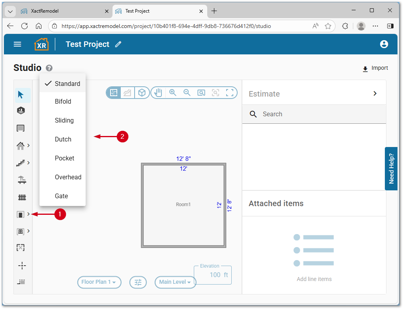The image size is (403, 309).
Task: Open the Need Help panel
Action: 391,168
